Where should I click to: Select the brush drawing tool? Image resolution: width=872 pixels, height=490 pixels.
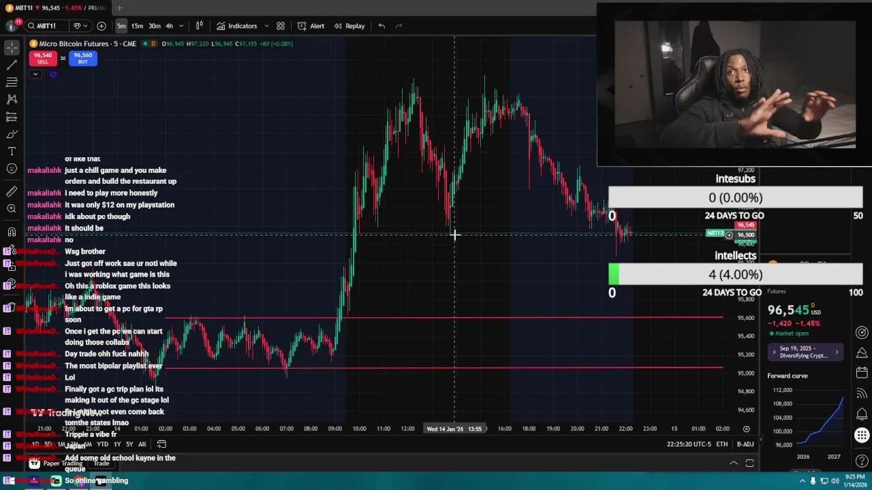[12, 134]
